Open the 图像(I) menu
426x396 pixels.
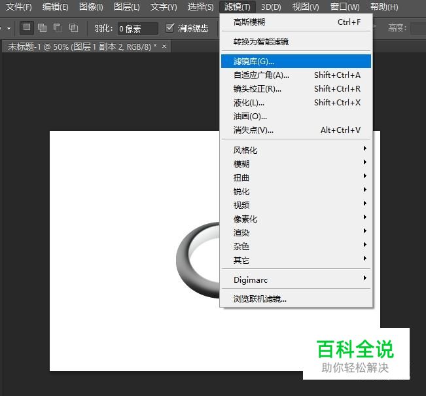pos(91,7)
